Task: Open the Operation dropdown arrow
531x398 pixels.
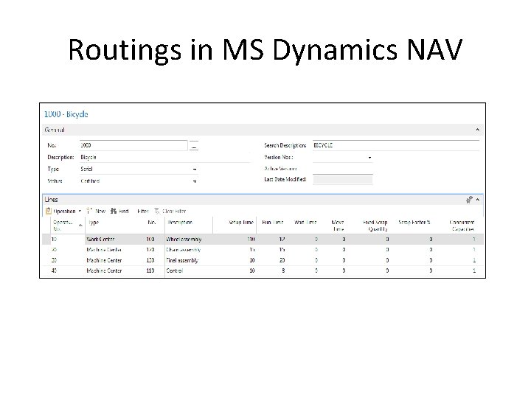Action: tap(80, 211)
